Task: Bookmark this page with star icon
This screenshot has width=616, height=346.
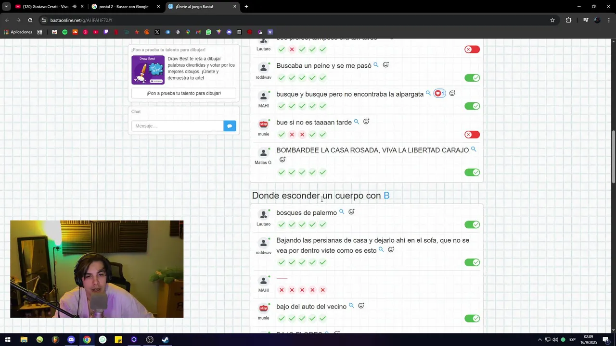Action: (x=552, y=20)
